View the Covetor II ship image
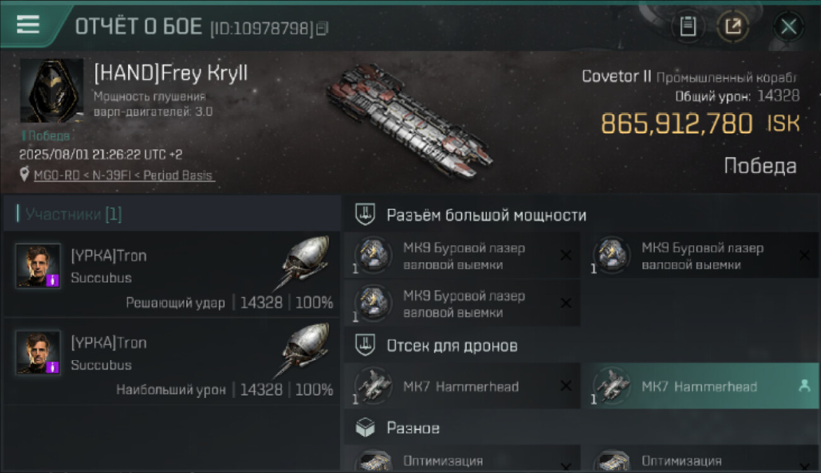Screen dimensions: 821x473 tap(409, 120)
